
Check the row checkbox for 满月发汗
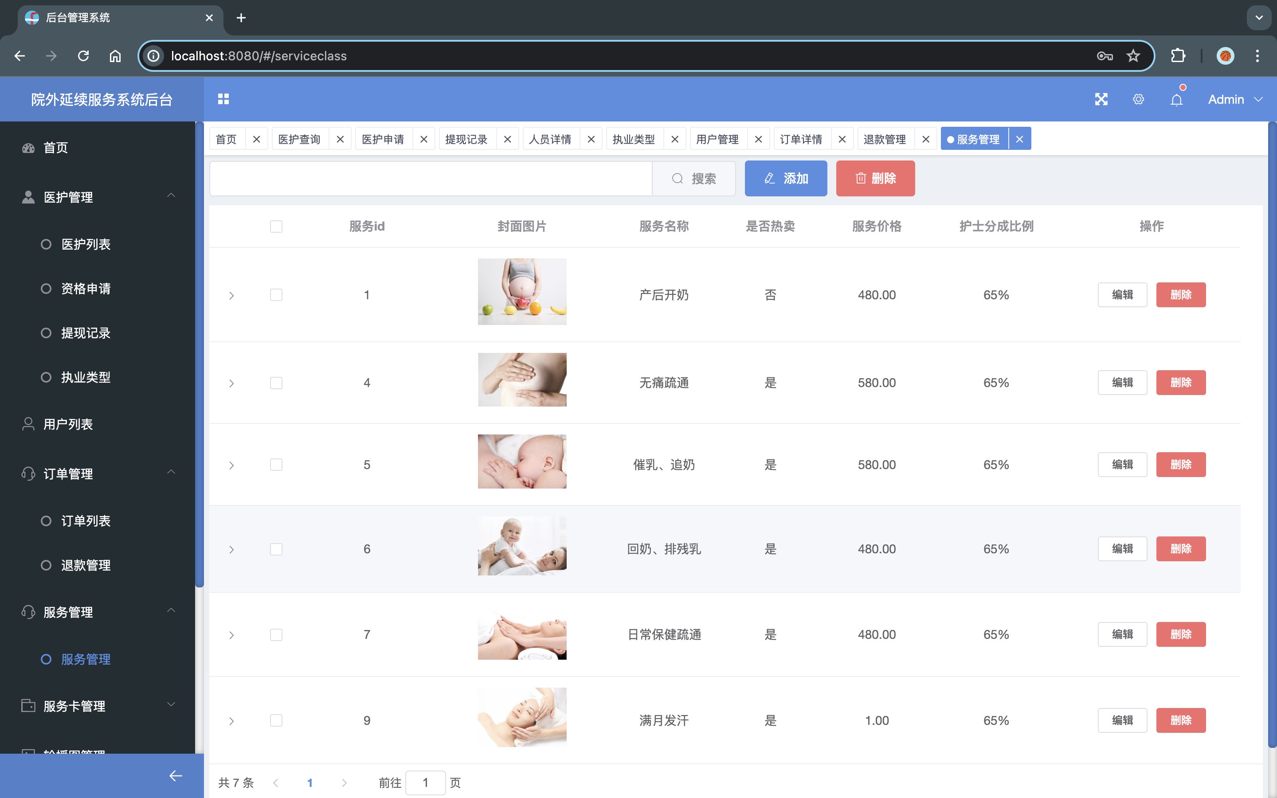tap(276, 720)
